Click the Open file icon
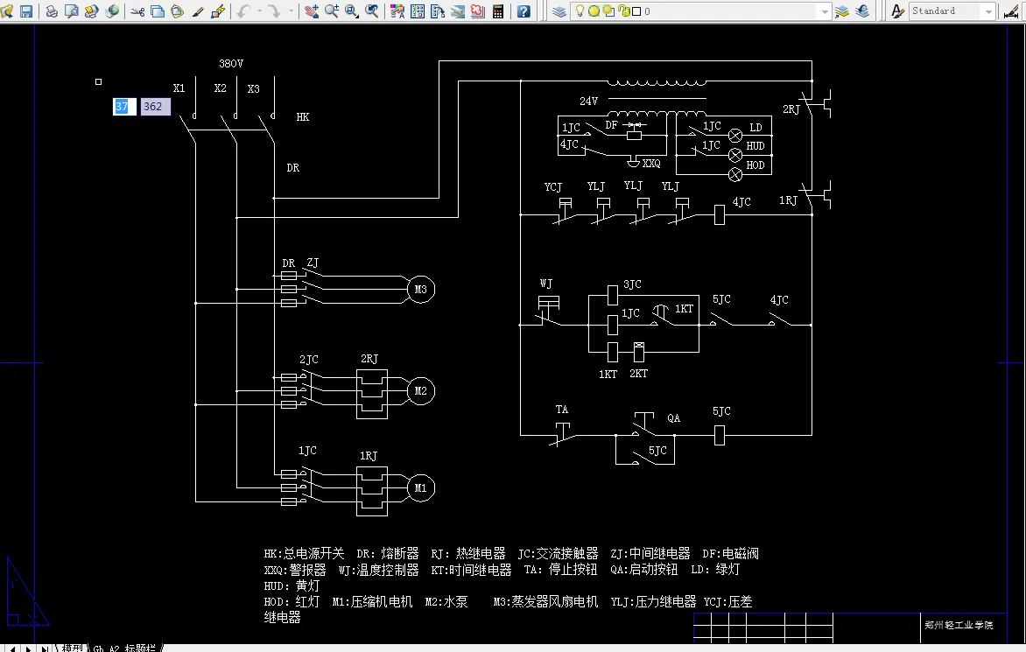Image resolution: width=1026 pixels, height=652 pixels. point(7,11)
